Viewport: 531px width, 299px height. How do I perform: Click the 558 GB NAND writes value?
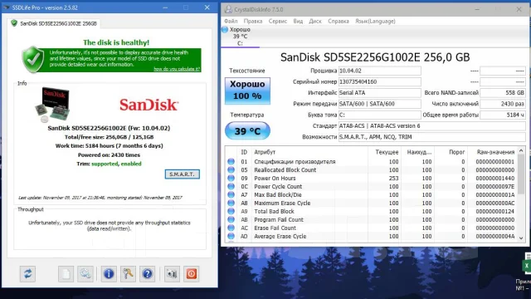coord(503,92)
